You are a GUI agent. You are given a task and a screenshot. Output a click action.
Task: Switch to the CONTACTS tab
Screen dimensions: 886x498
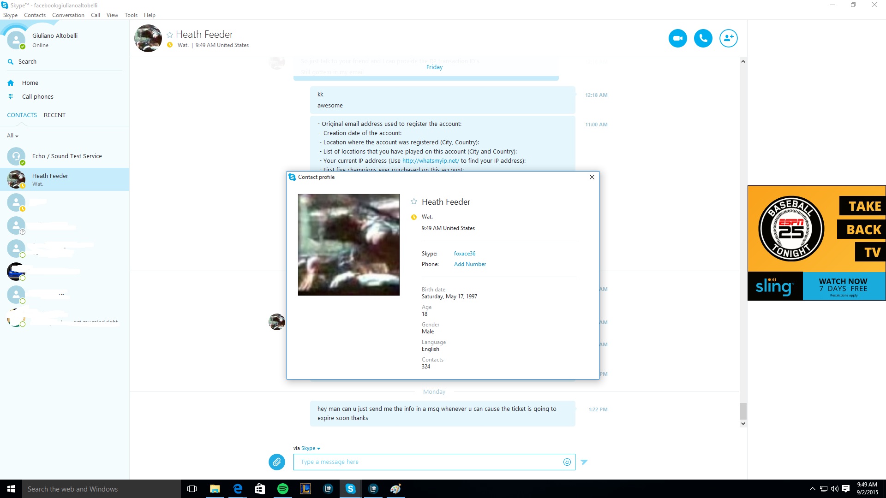pos(22,115)
